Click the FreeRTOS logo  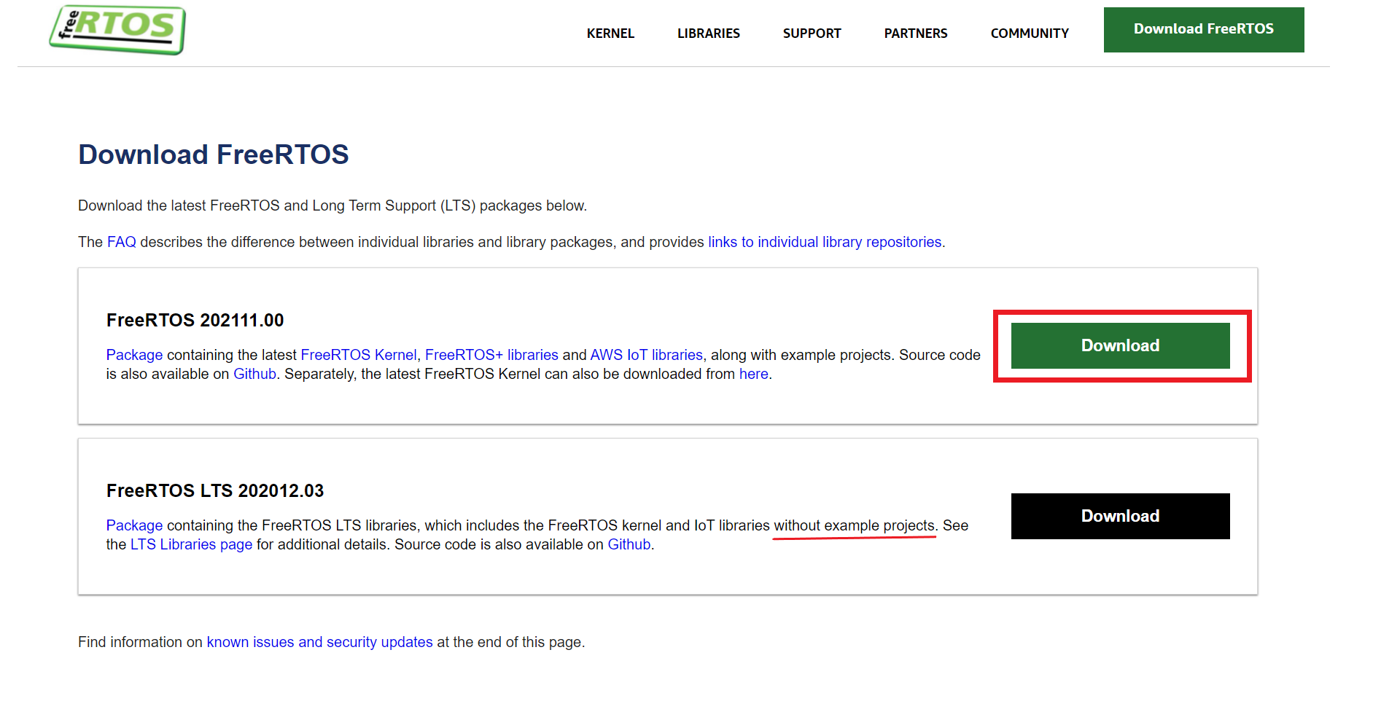117,30
